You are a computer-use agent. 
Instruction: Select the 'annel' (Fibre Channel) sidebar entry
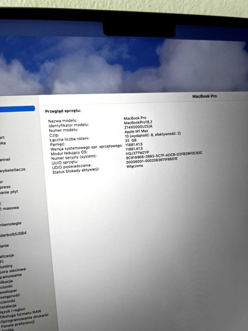click(5, 159)
